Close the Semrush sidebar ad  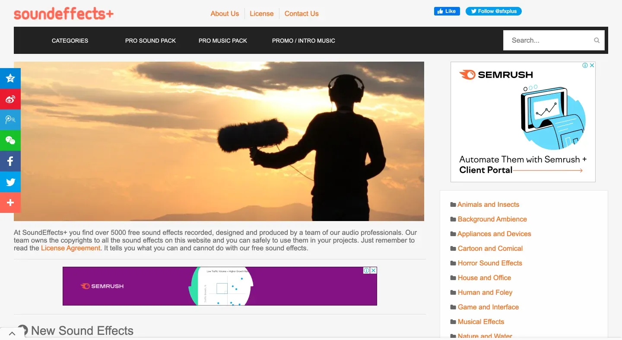(x=592, y=66)
